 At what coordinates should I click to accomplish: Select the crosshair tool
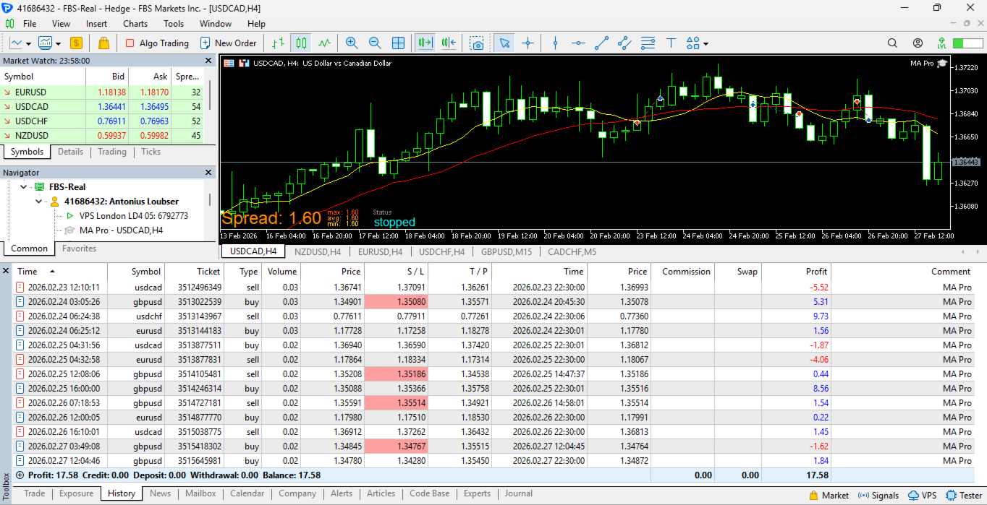click(528, 43)
